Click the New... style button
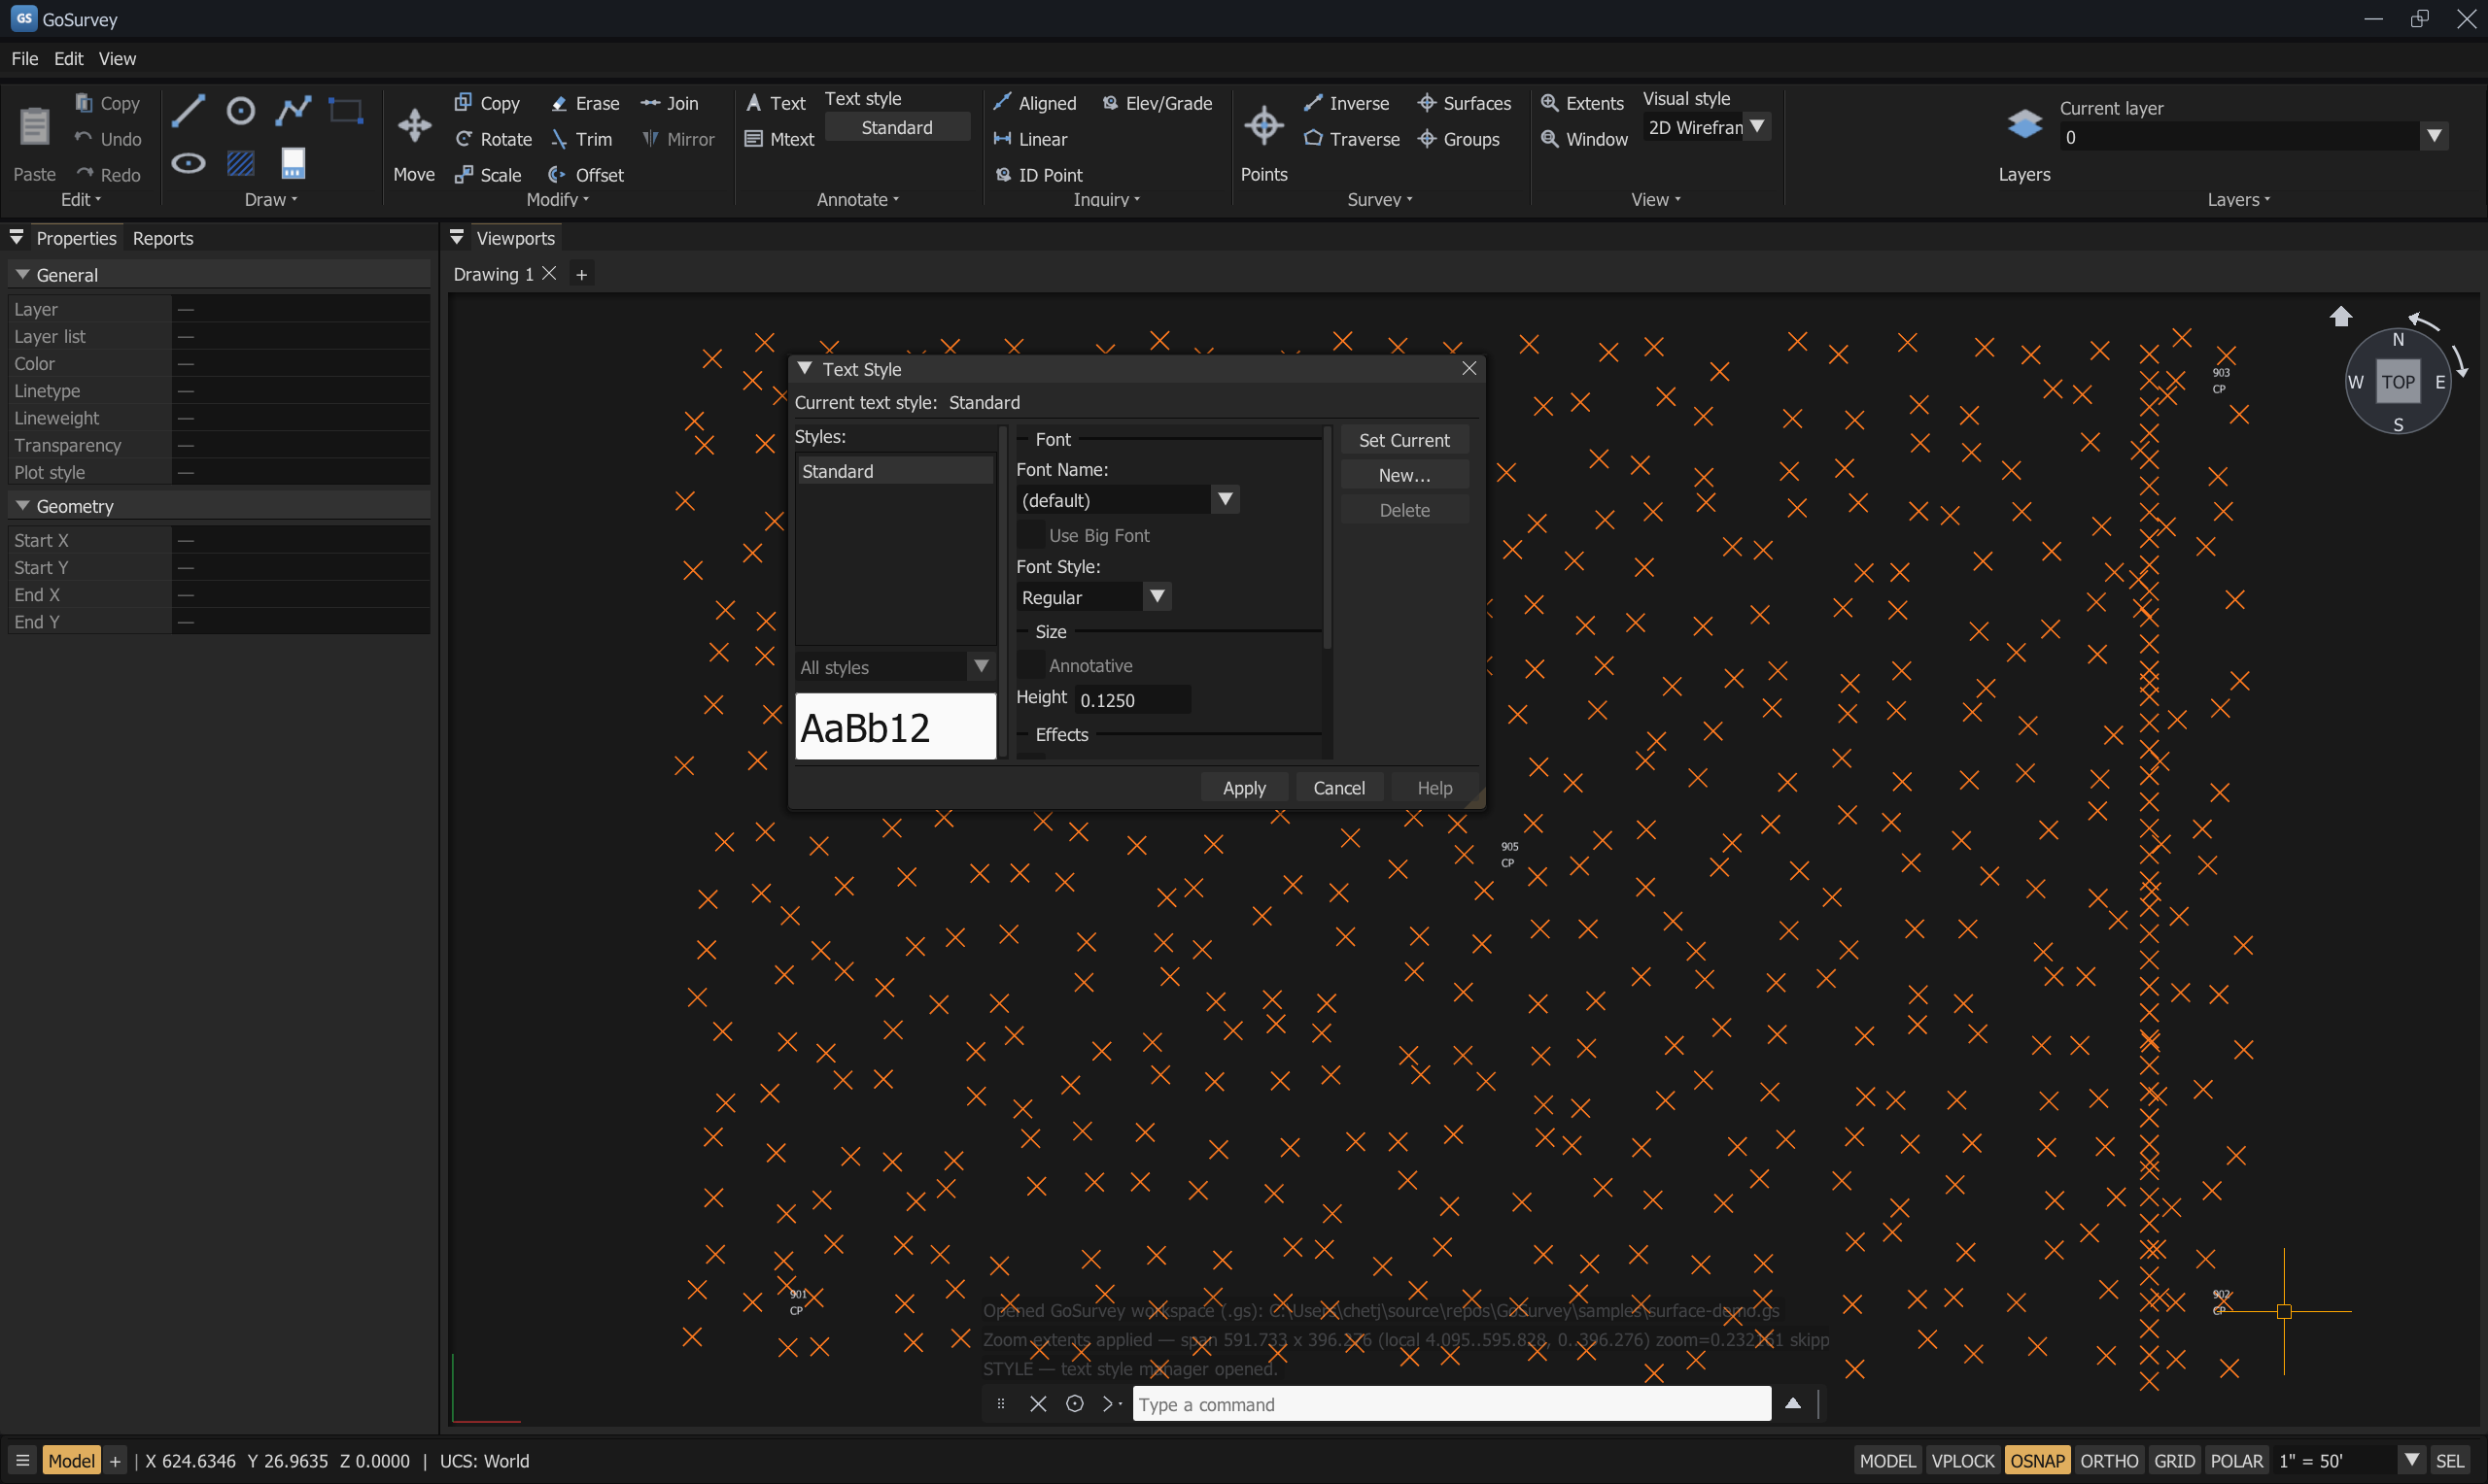 point(1403,475)
